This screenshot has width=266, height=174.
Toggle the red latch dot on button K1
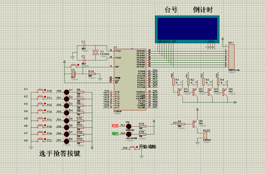coord(45,90)
